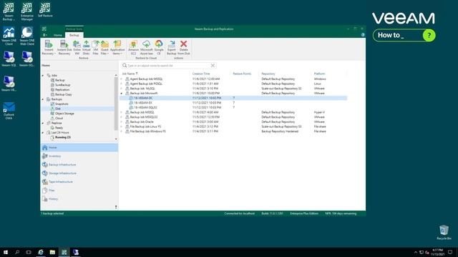
Task: Click help icon in Veeam title bar
Action: click(x=363, y=35)
